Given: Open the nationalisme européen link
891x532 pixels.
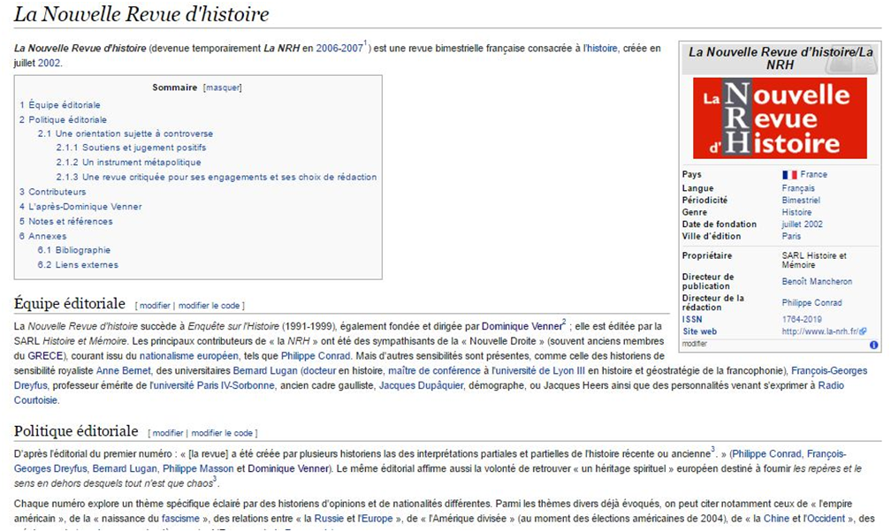Looking at the screenshot, I should pyautogui.click(x=188, y=356).
